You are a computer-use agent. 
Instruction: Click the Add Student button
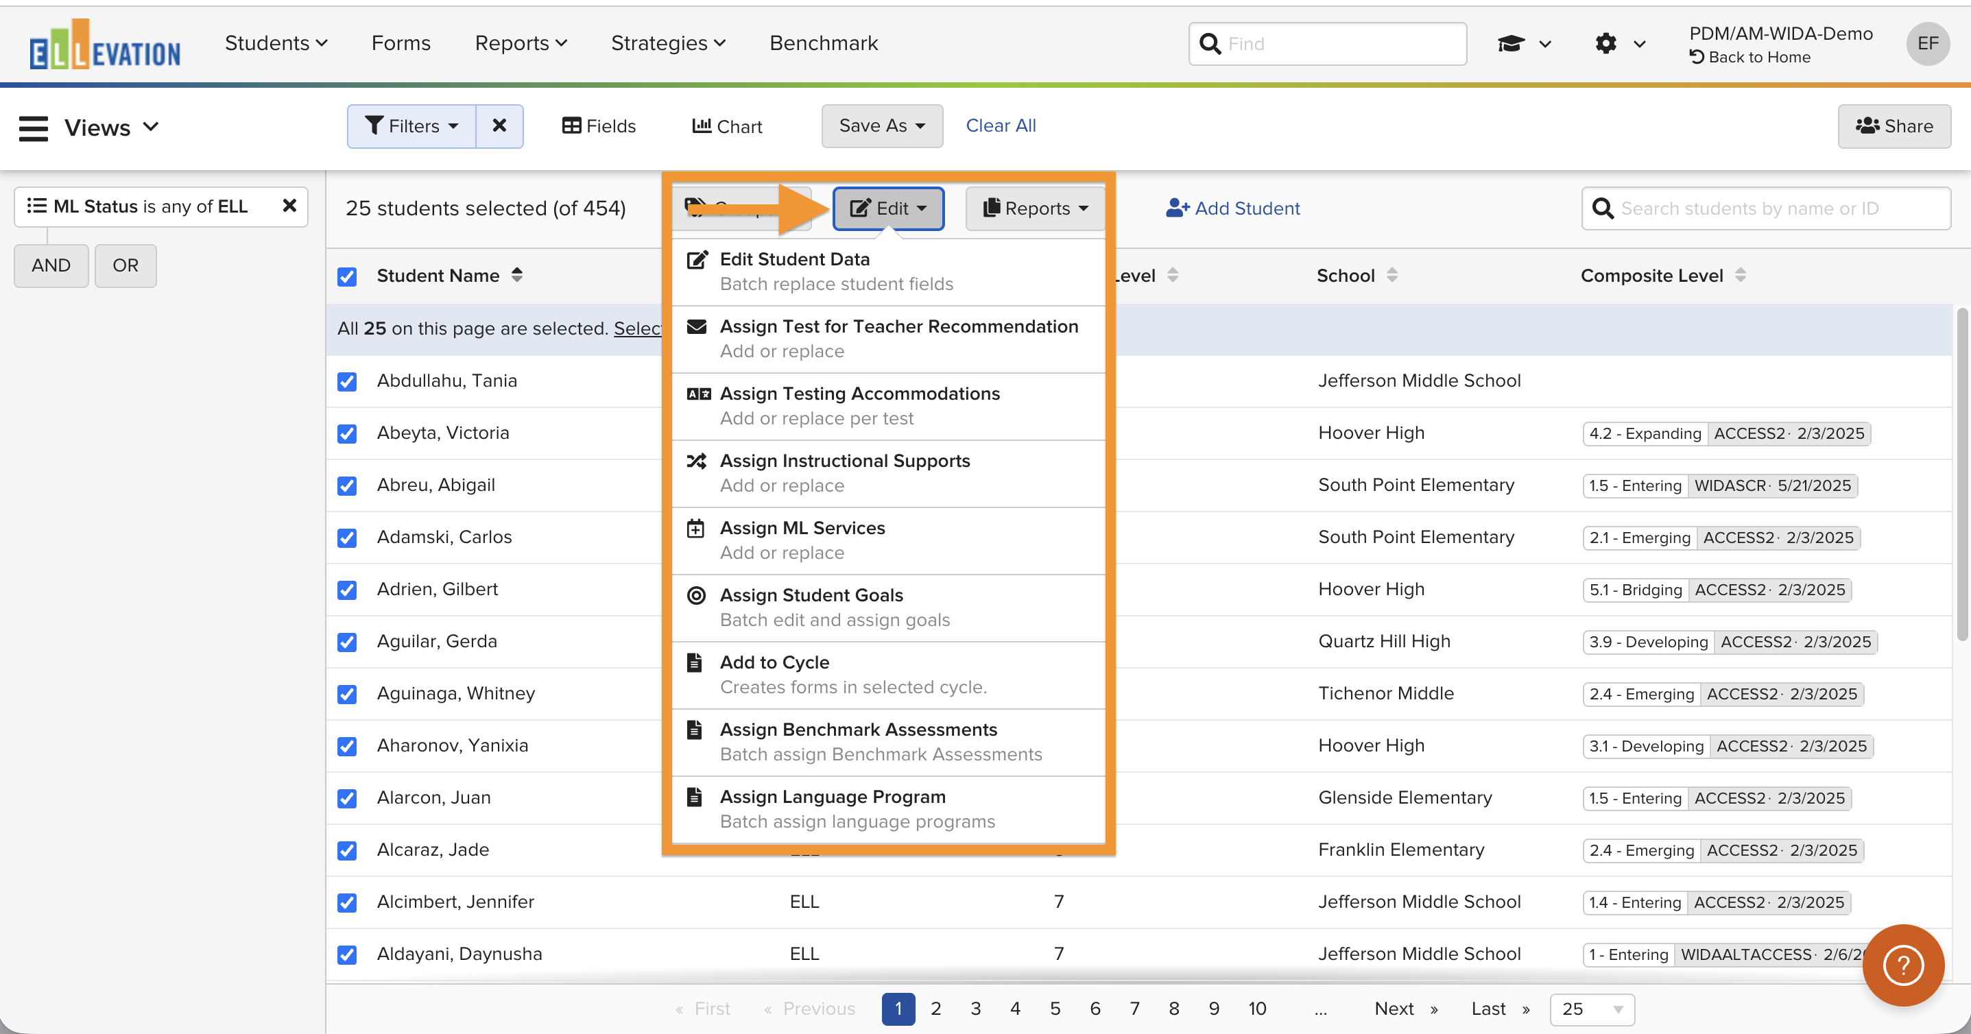point(1232,208)
